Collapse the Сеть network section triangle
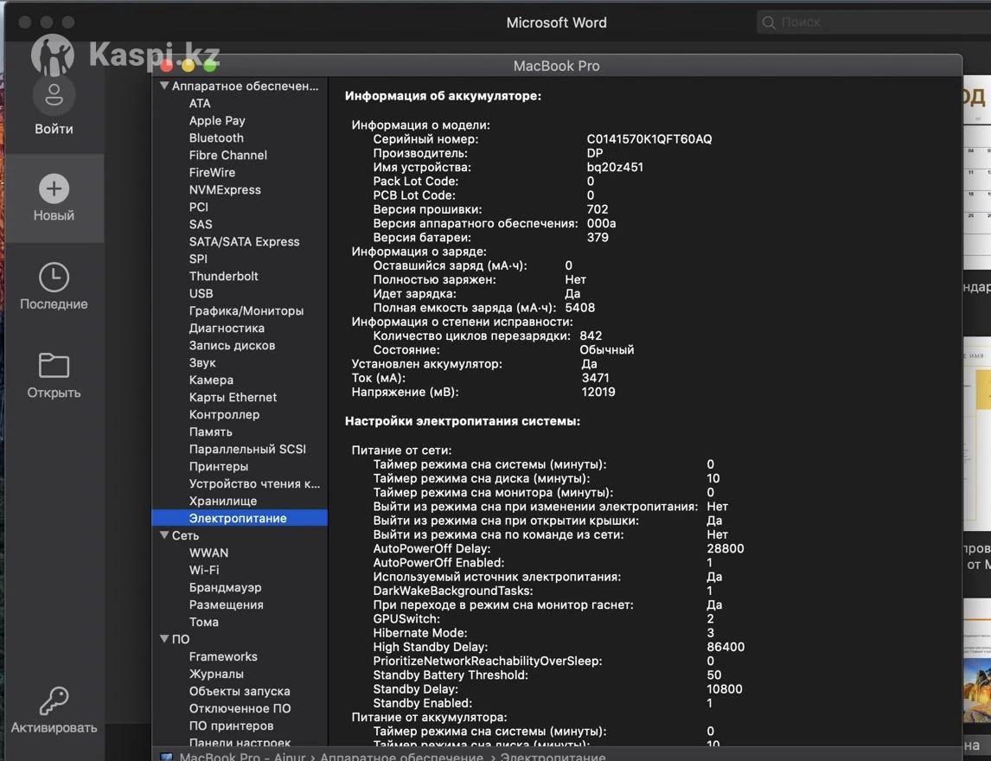The width and height of the screenshot is (991, 761). (164, 535)
